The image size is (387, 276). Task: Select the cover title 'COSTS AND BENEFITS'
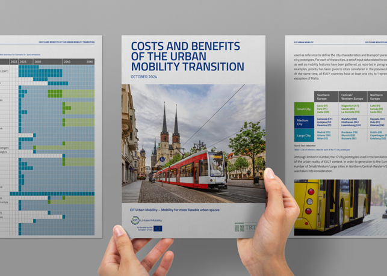(x=185, y=46)
